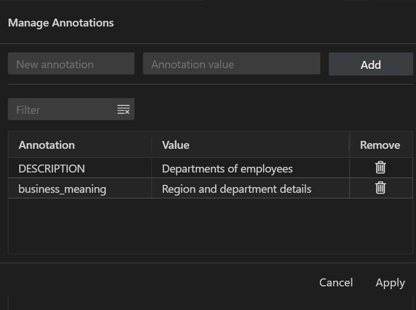Image resolution: width=416 pixels, height=310 pixels.
Task: Delete the DESCRIPTION annotation using trash icon
Action: 381,167
